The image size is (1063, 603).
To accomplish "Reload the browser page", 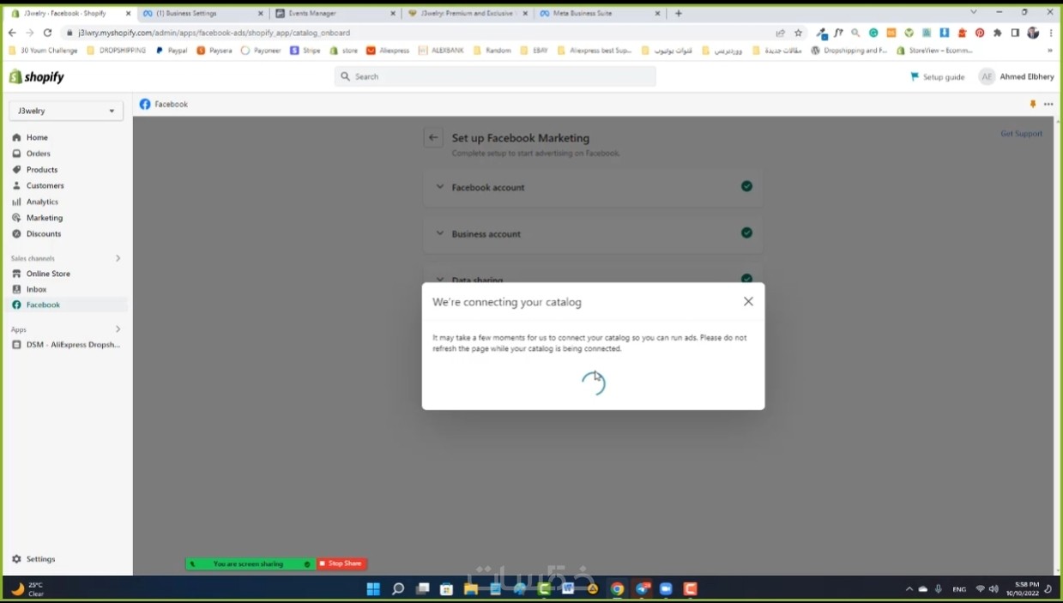I will click(x=47, y=33).
